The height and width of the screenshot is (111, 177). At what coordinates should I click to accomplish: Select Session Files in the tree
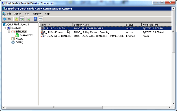coord(27,35)
